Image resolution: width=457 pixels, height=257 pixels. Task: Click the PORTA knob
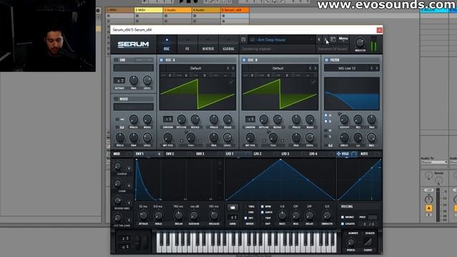351,243
